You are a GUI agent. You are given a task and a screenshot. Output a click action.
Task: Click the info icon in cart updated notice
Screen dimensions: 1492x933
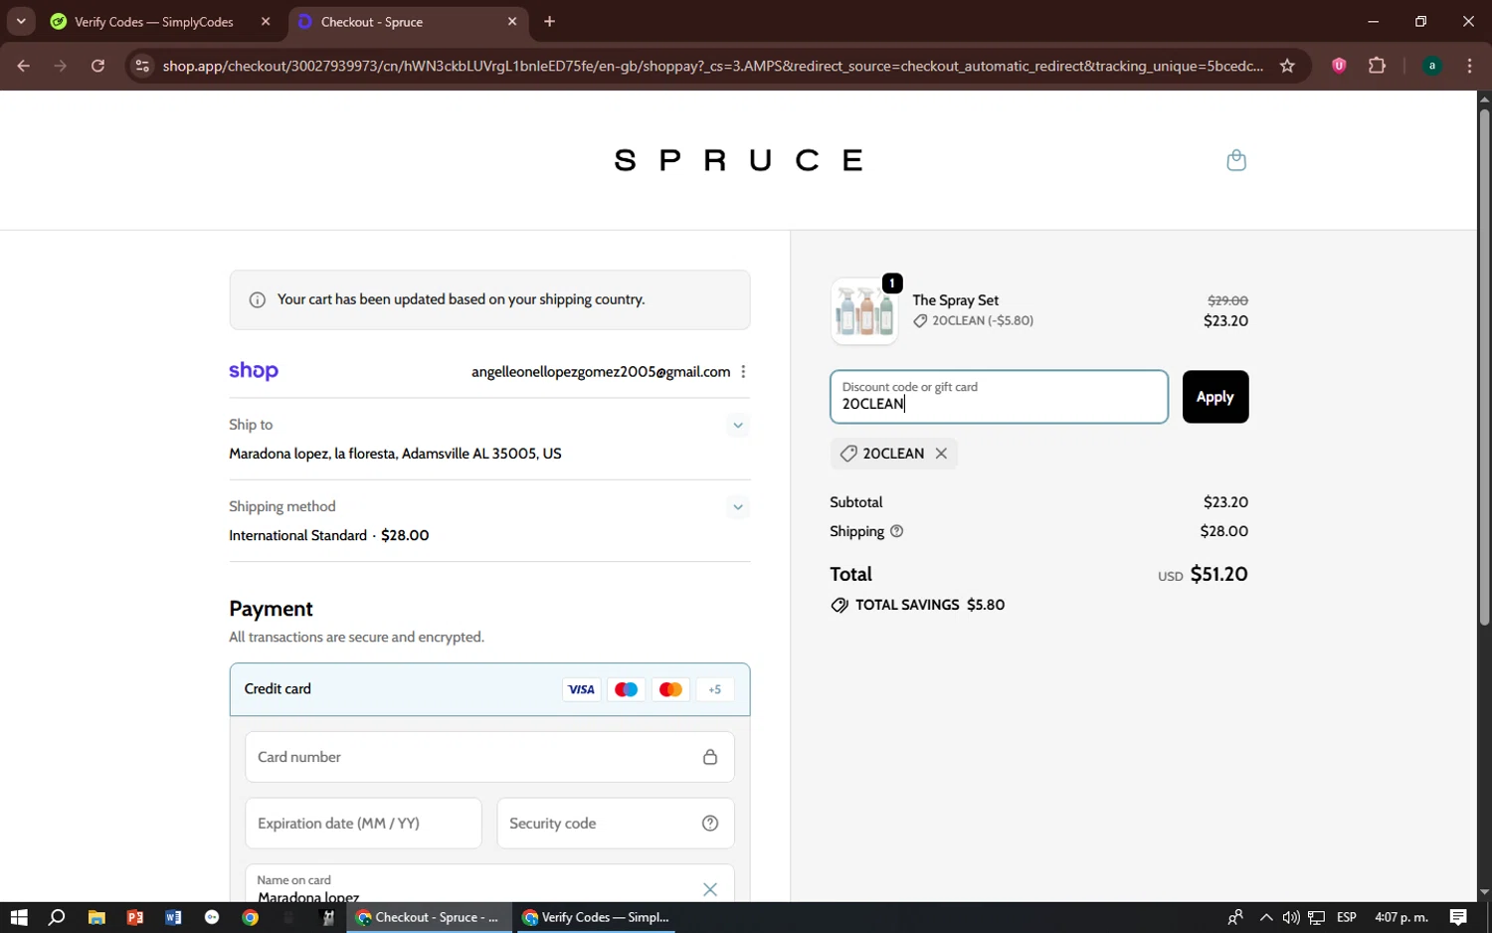point(258,300)
